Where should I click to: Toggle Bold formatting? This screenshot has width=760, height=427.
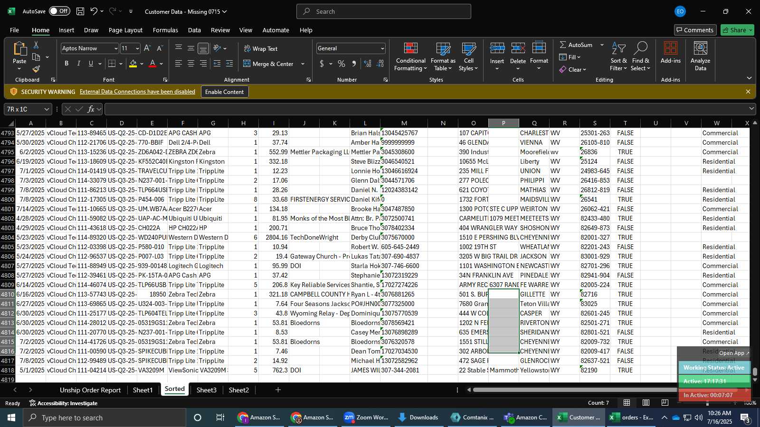pyautogui.click(x=66, y=64)
